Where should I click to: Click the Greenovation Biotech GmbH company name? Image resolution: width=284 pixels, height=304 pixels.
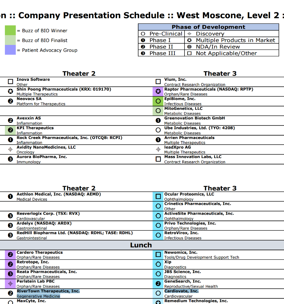point(194,118)
